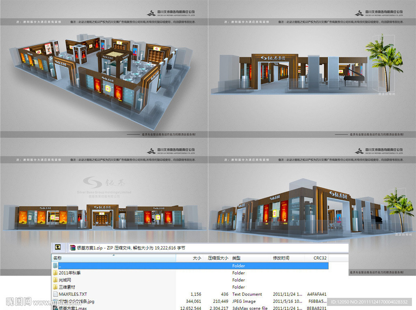This screenshot has width=416, height=310.
Task: Select the 光域网 folder name
Action: [65, 280]
